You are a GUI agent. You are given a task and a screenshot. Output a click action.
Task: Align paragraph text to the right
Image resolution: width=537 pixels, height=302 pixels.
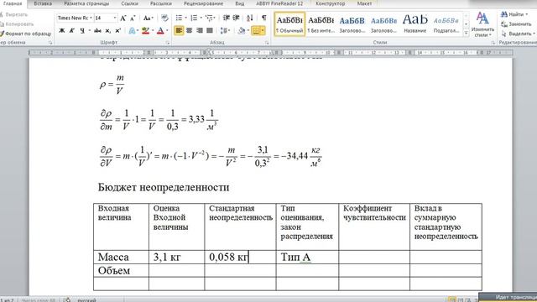200,31
